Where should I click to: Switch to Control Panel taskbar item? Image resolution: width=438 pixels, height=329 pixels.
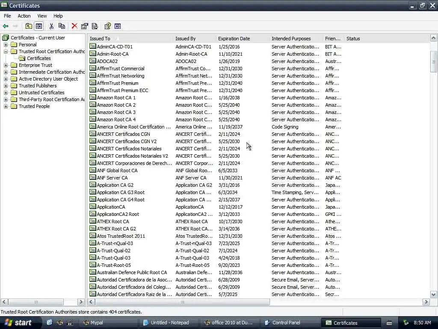[x=290, y=323]
